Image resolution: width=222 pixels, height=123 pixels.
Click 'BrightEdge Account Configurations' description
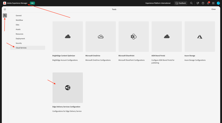pos(65,60)
